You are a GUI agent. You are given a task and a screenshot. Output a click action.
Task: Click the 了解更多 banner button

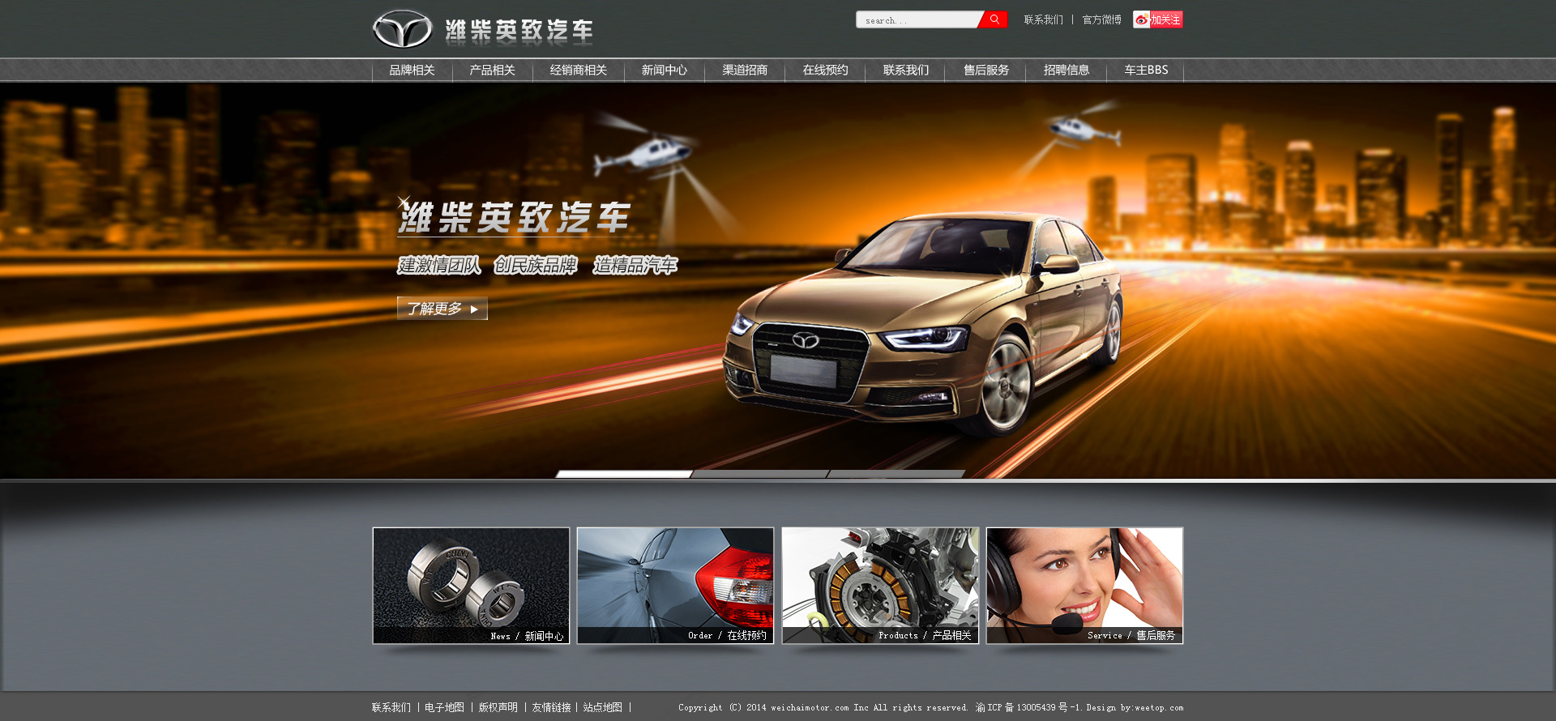point(442,309)
